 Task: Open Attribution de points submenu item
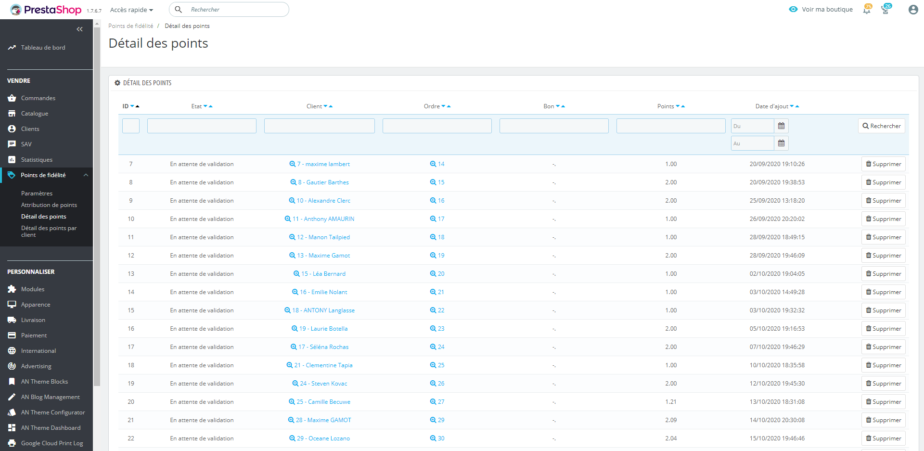pos(49,205)
